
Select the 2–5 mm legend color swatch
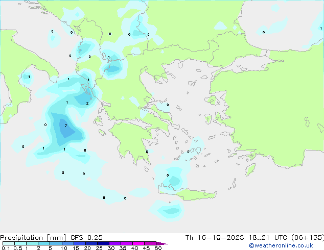(44, 243)
